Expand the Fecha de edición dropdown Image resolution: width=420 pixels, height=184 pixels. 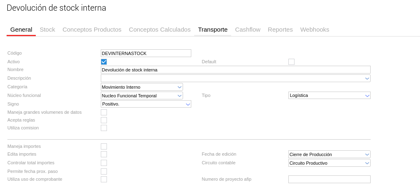click(x=329, y=154)
